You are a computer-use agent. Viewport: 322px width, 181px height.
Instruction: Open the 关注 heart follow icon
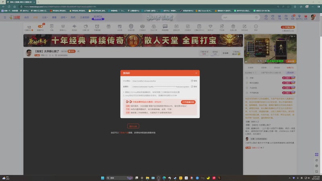tap(273, 17)
